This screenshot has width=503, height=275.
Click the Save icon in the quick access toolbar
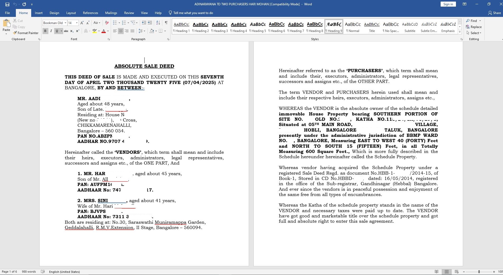(7, 4)
